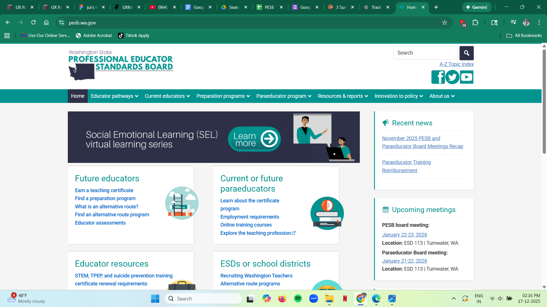Open the PESB Twitter icon
The image size is (547, 307).
click(452, 77)
